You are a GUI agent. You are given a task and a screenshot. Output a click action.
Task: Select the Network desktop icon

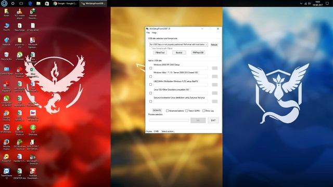6,42
